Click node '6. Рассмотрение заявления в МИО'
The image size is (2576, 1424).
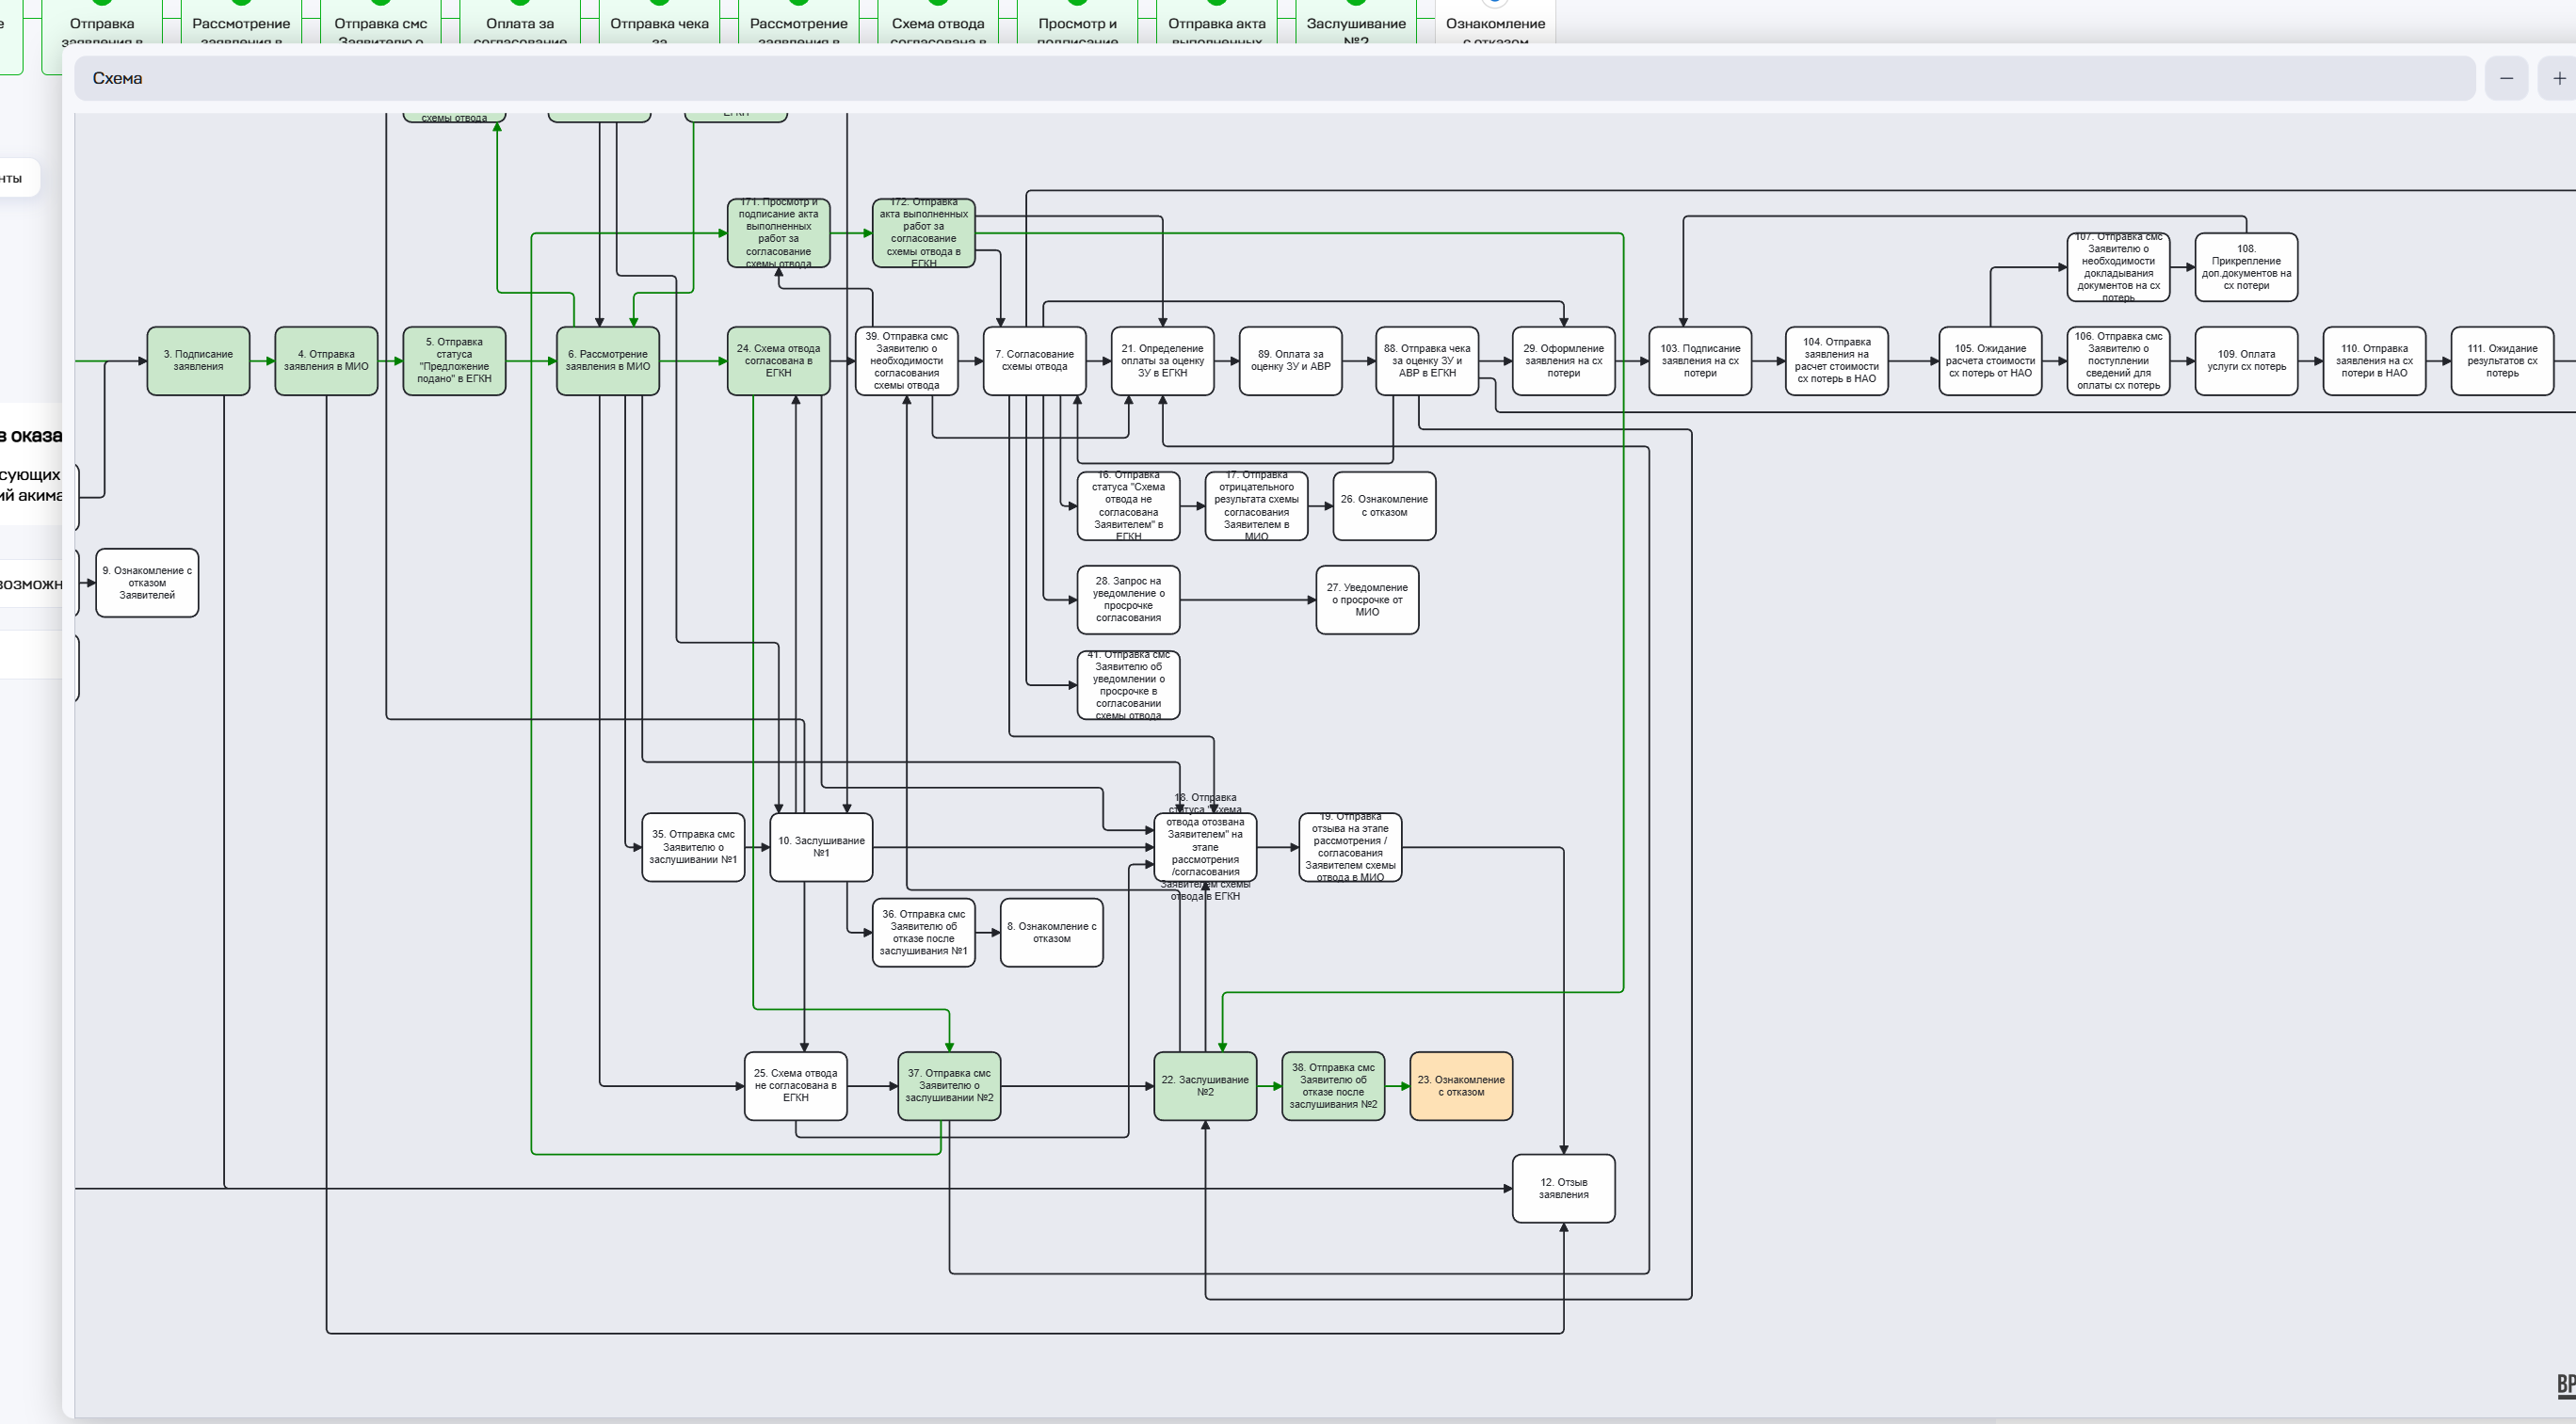point(607,360)
